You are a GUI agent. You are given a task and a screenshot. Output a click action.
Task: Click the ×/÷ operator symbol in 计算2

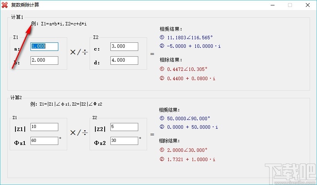(x=78, y=133)
